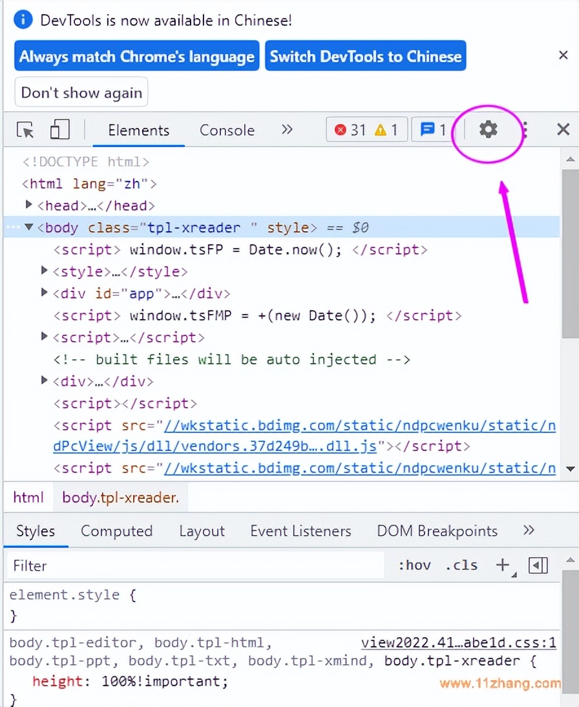The height and width of the screenshot is (707, 579).
Task: Open the Computed styles tab
Action: [116, 531]
